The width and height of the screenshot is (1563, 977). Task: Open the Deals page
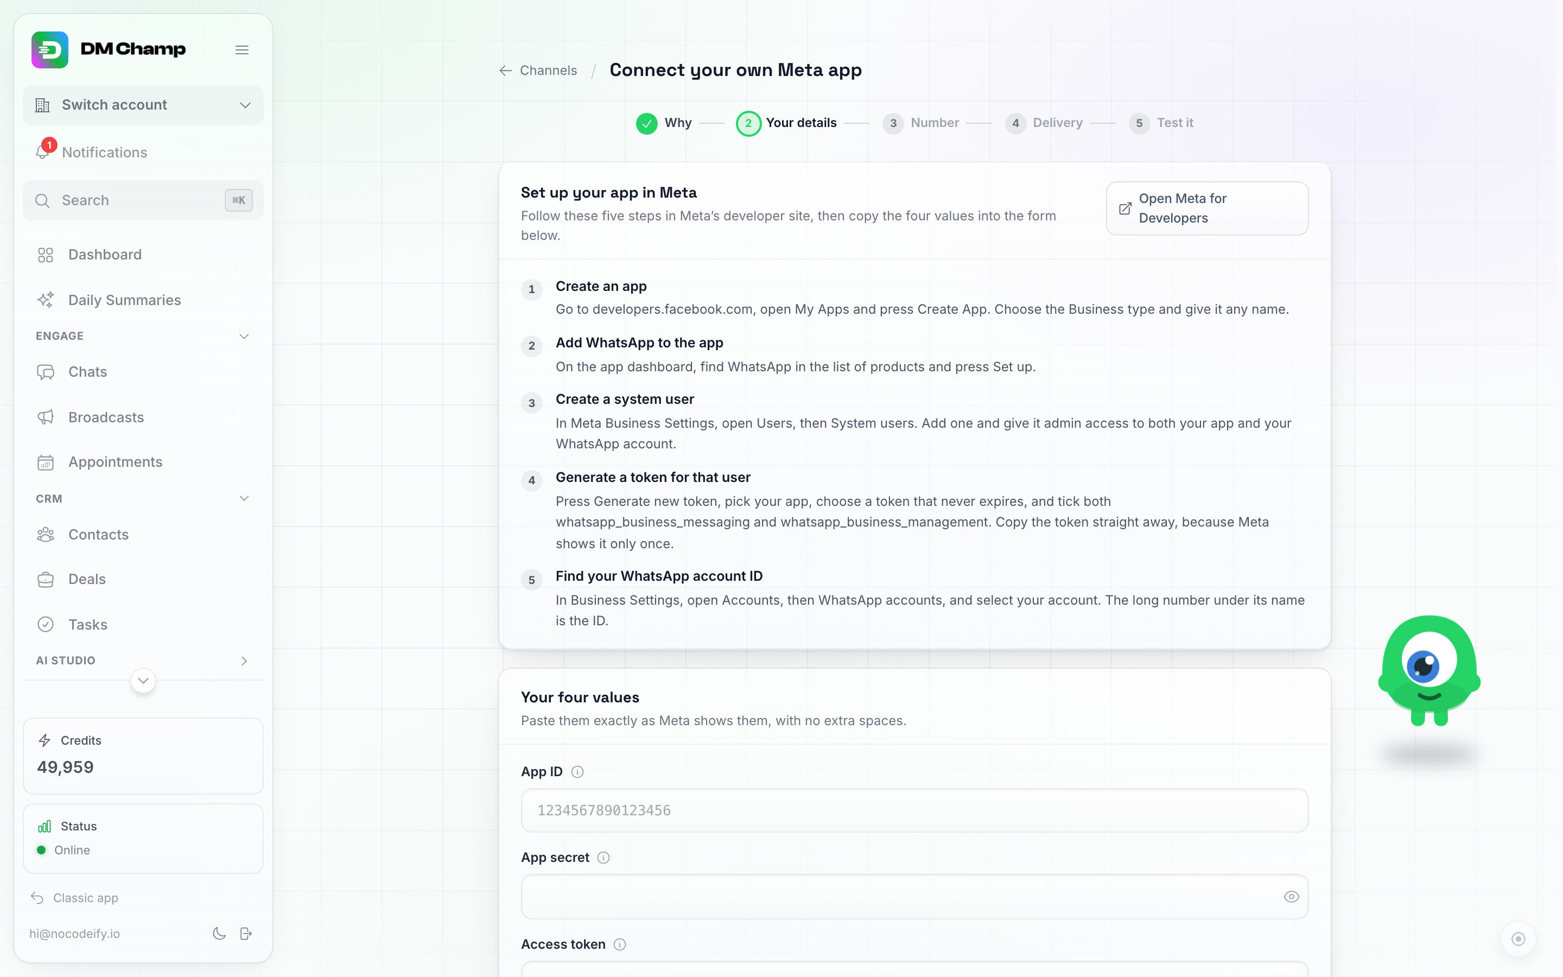point(143,580)
